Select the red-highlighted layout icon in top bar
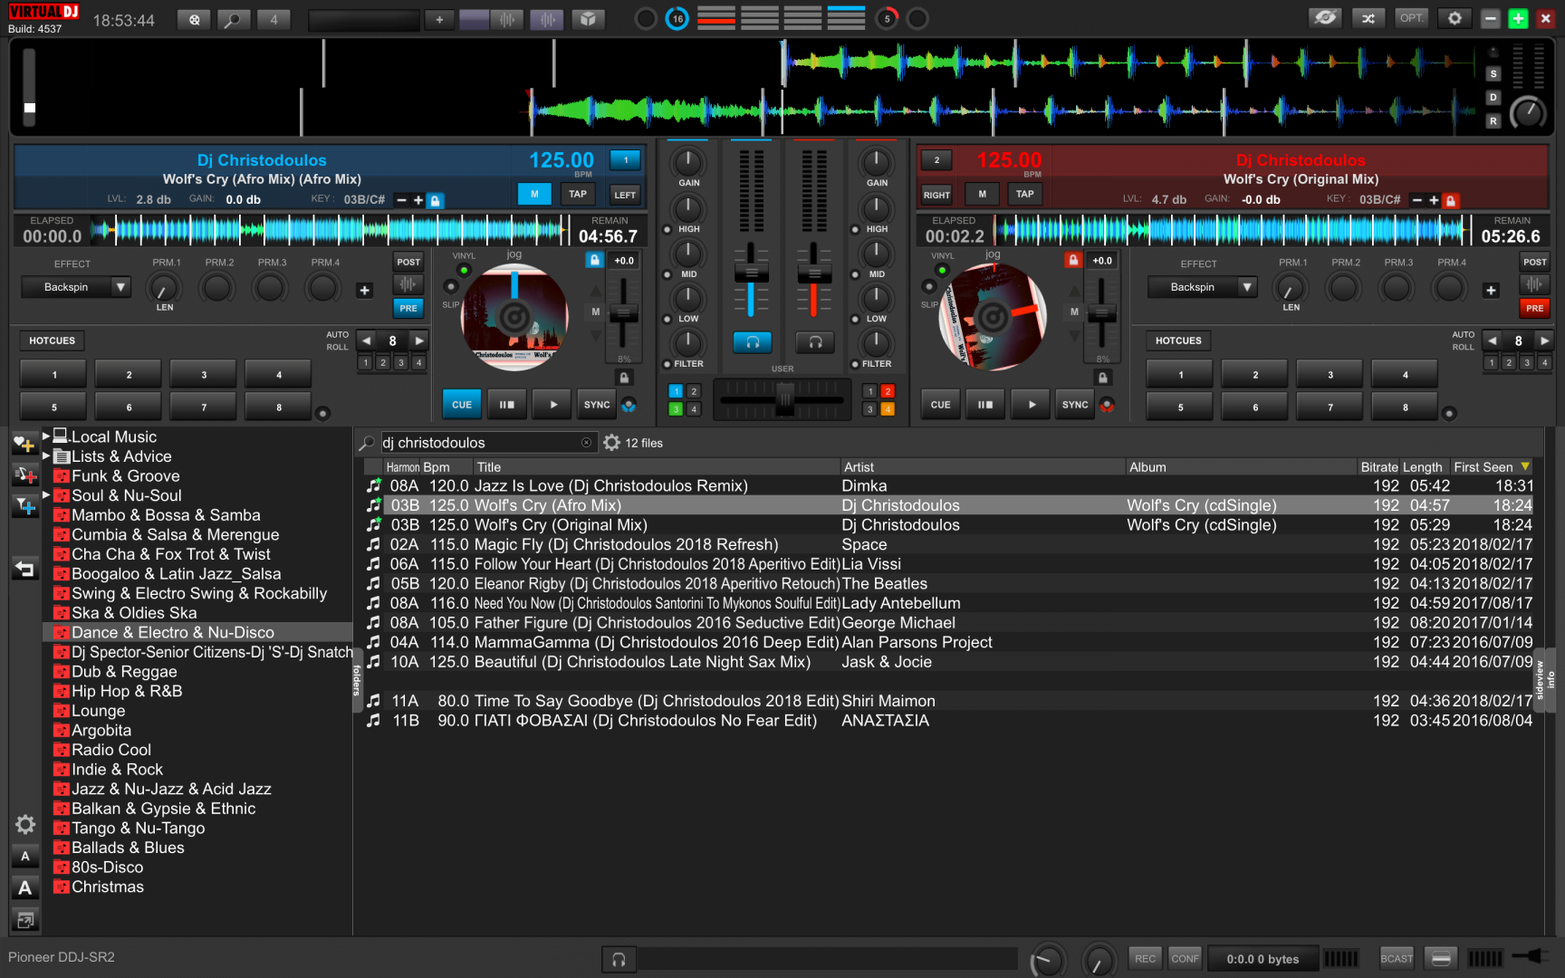The image size is (1565, 978). 715,18
